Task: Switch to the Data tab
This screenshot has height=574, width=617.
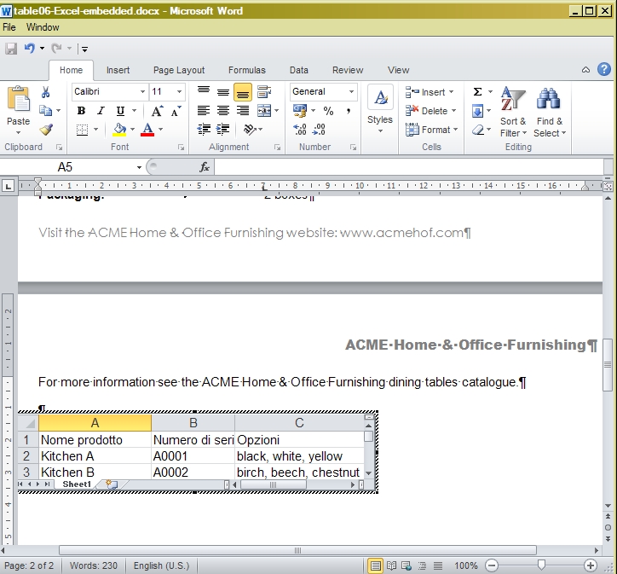Action: [x=299, y=70]
